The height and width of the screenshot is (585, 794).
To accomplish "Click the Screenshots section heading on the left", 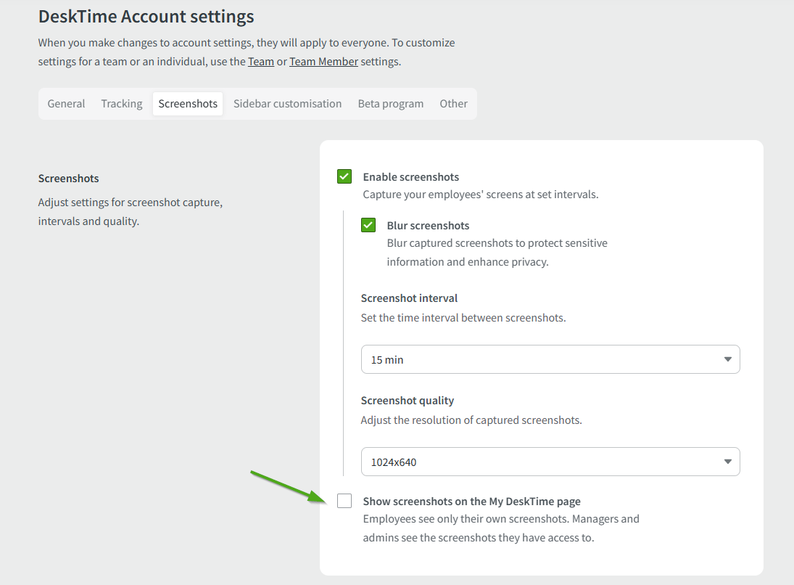I will [x=68, y=178].
